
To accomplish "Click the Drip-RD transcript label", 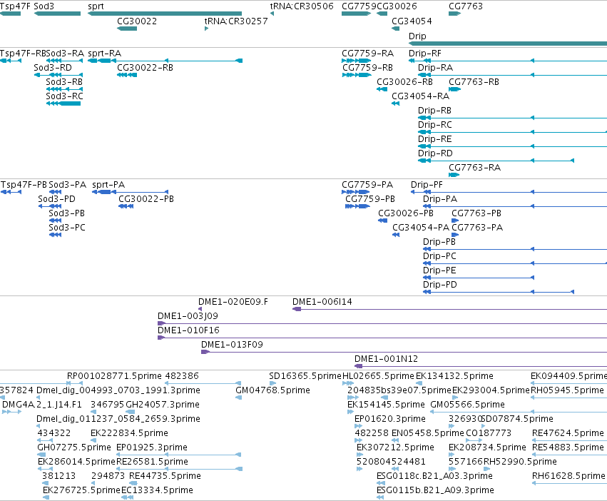I will click(435, 153).
